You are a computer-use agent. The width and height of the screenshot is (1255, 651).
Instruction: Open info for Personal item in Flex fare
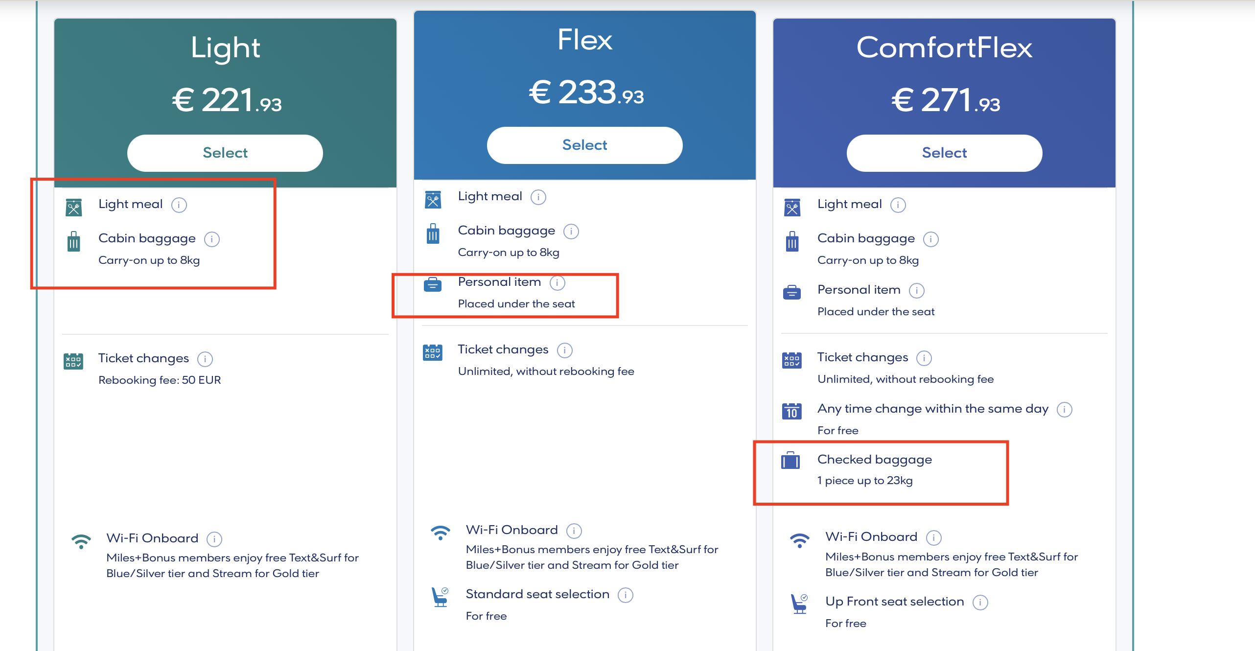[558, 282]
